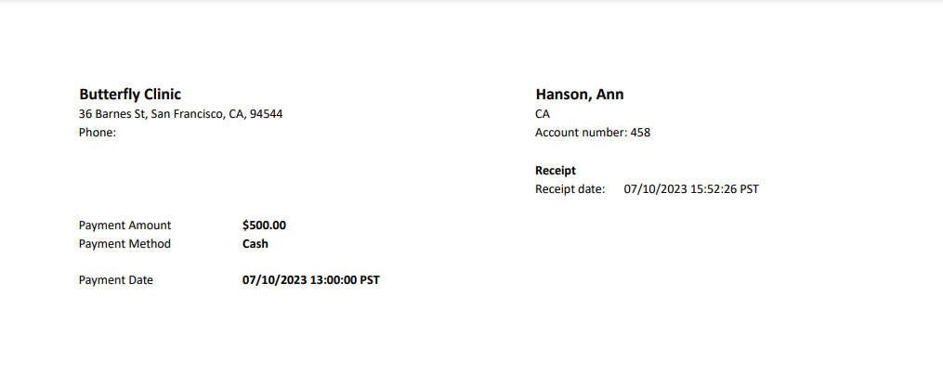Select the $500.00 amount value
Image resolution: width=943 pixels, height=386 pixels.
click(265, 225)
